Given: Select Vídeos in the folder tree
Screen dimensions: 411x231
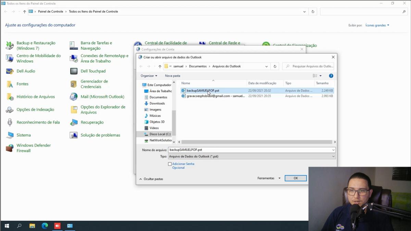Looking at the screenshot, I should tap(151, 128).
